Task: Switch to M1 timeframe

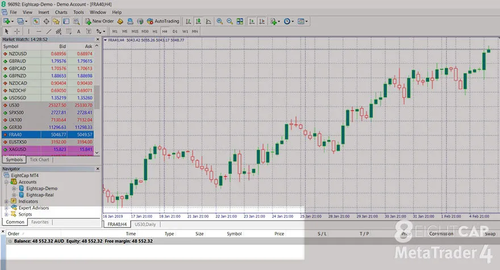Action: [115, 31]
